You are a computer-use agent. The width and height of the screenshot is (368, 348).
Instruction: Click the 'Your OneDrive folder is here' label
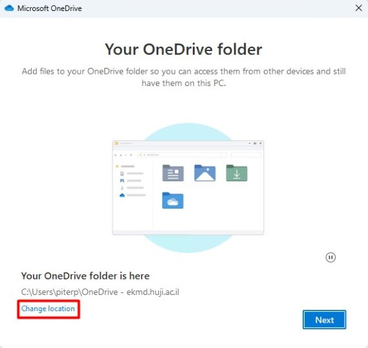[x=85, y=276]
